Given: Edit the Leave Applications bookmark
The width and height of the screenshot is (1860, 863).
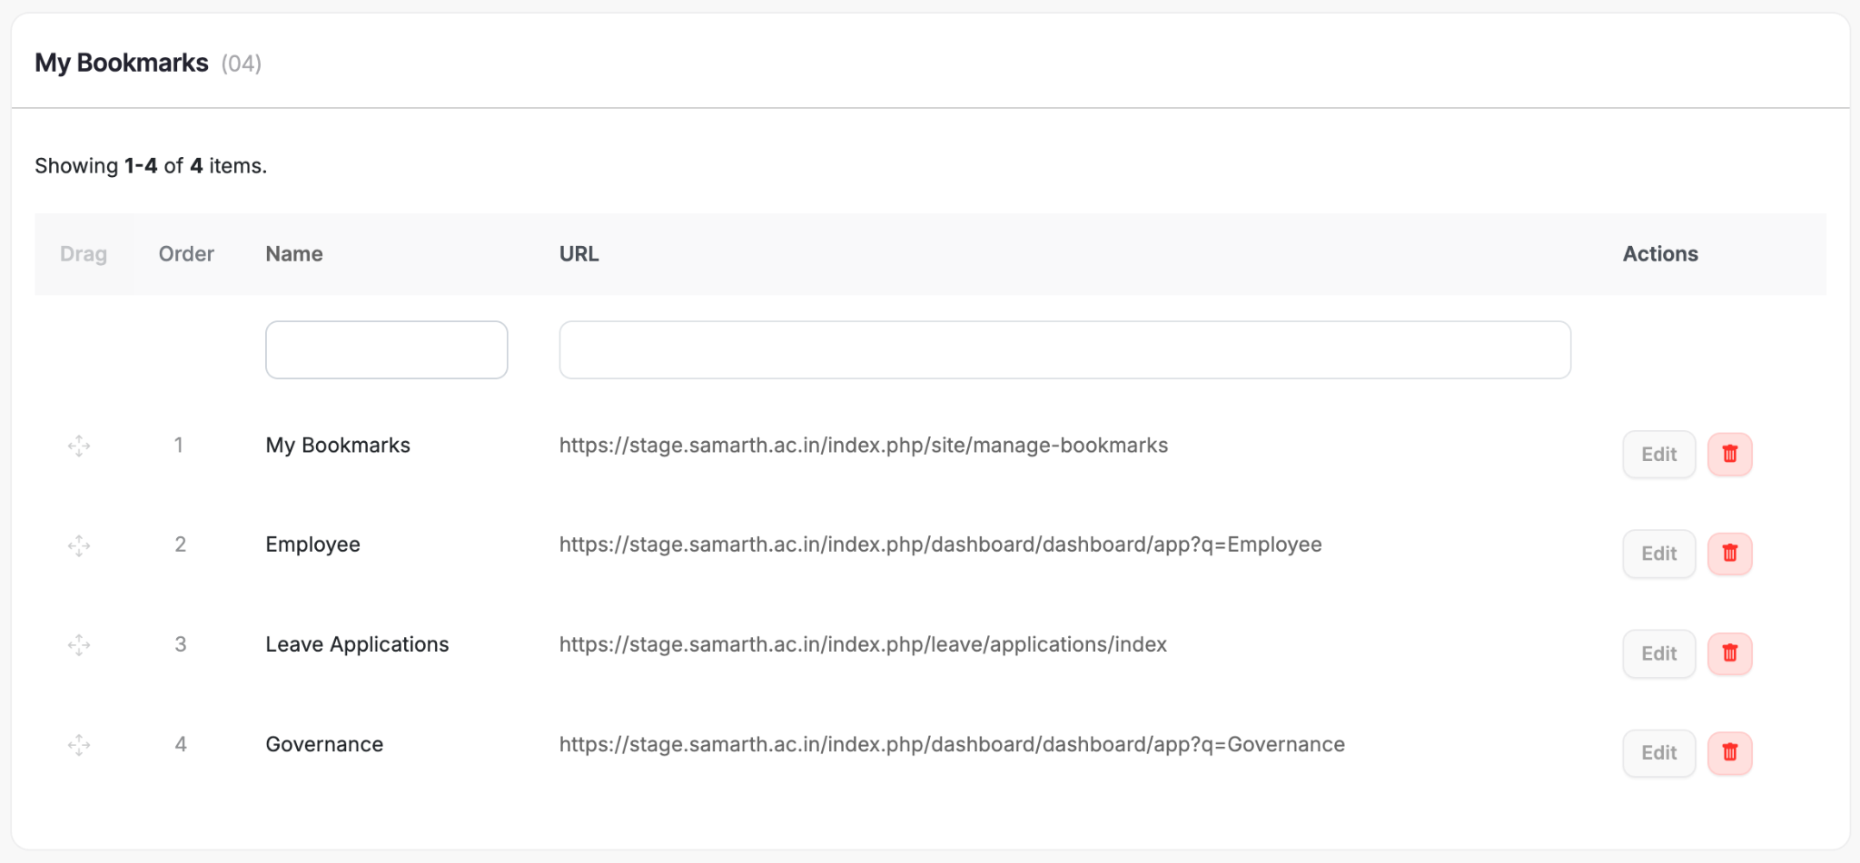Looking at the screenshot, I should 1658,653.
